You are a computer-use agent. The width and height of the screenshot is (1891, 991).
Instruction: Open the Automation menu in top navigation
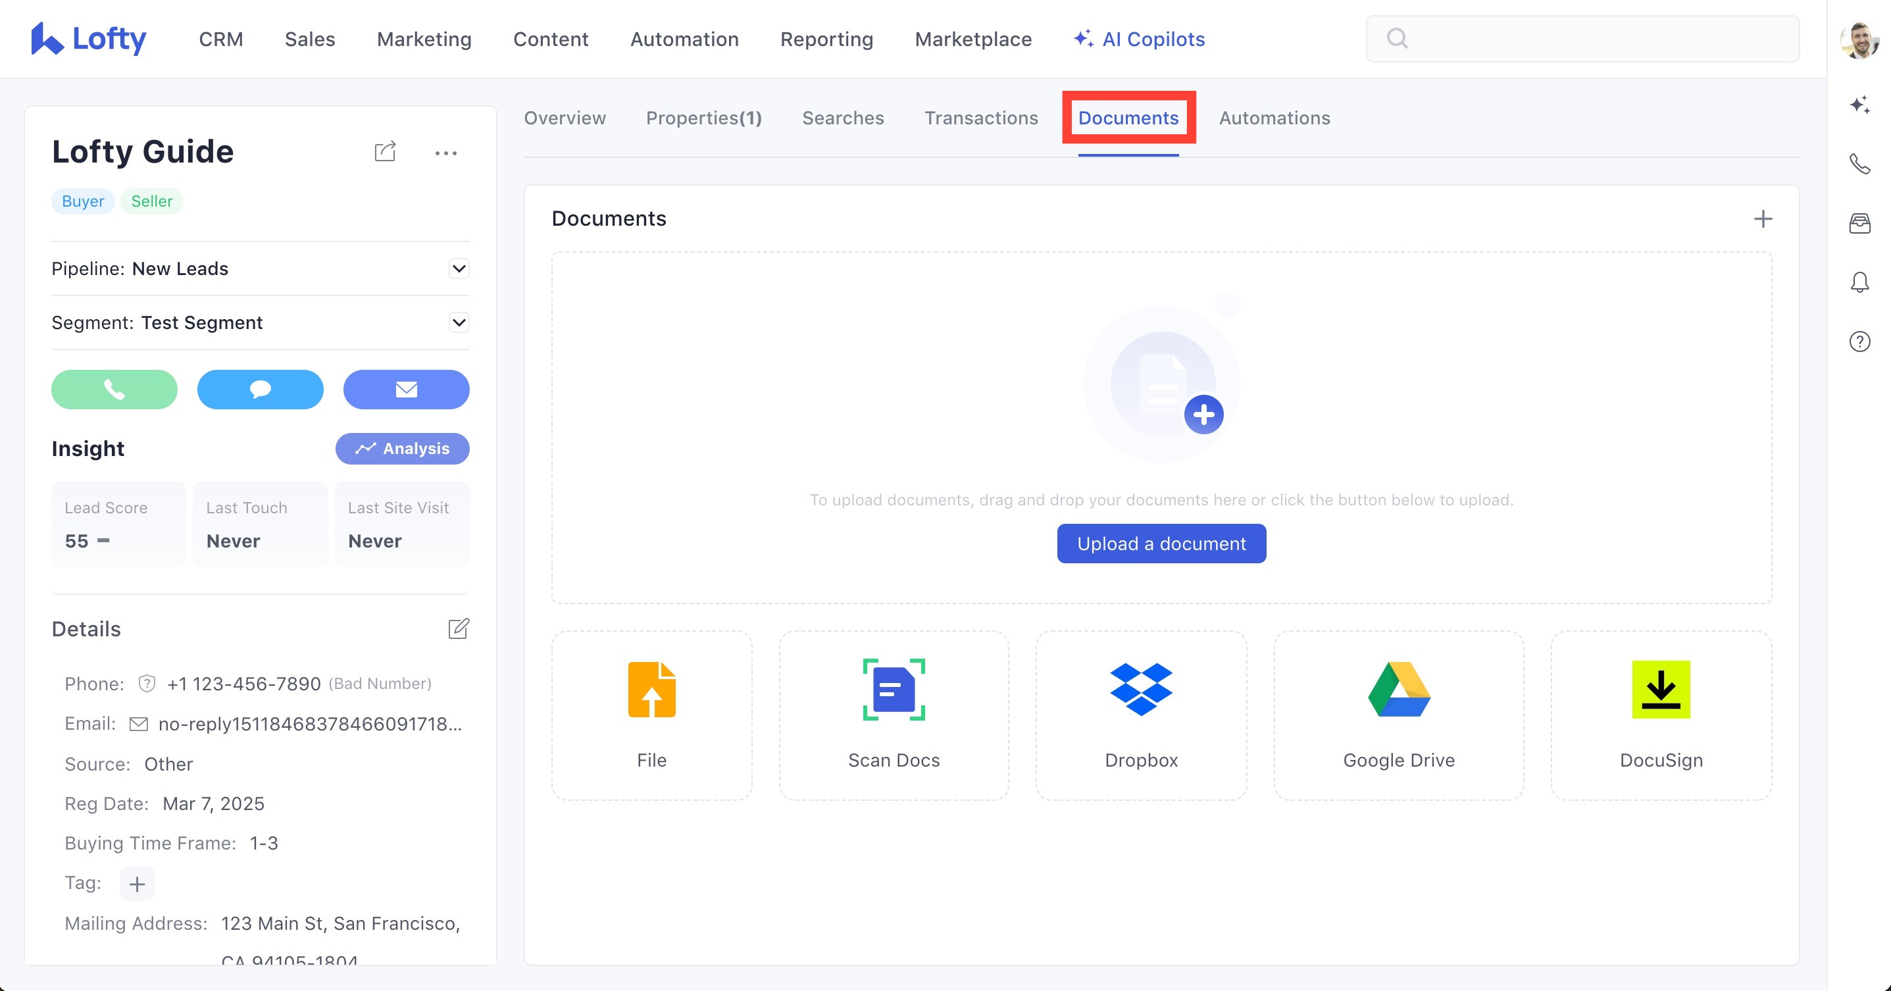[684, 39]
